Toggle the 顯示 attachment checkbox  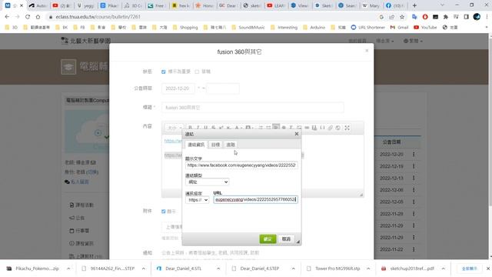pos(164,212)
